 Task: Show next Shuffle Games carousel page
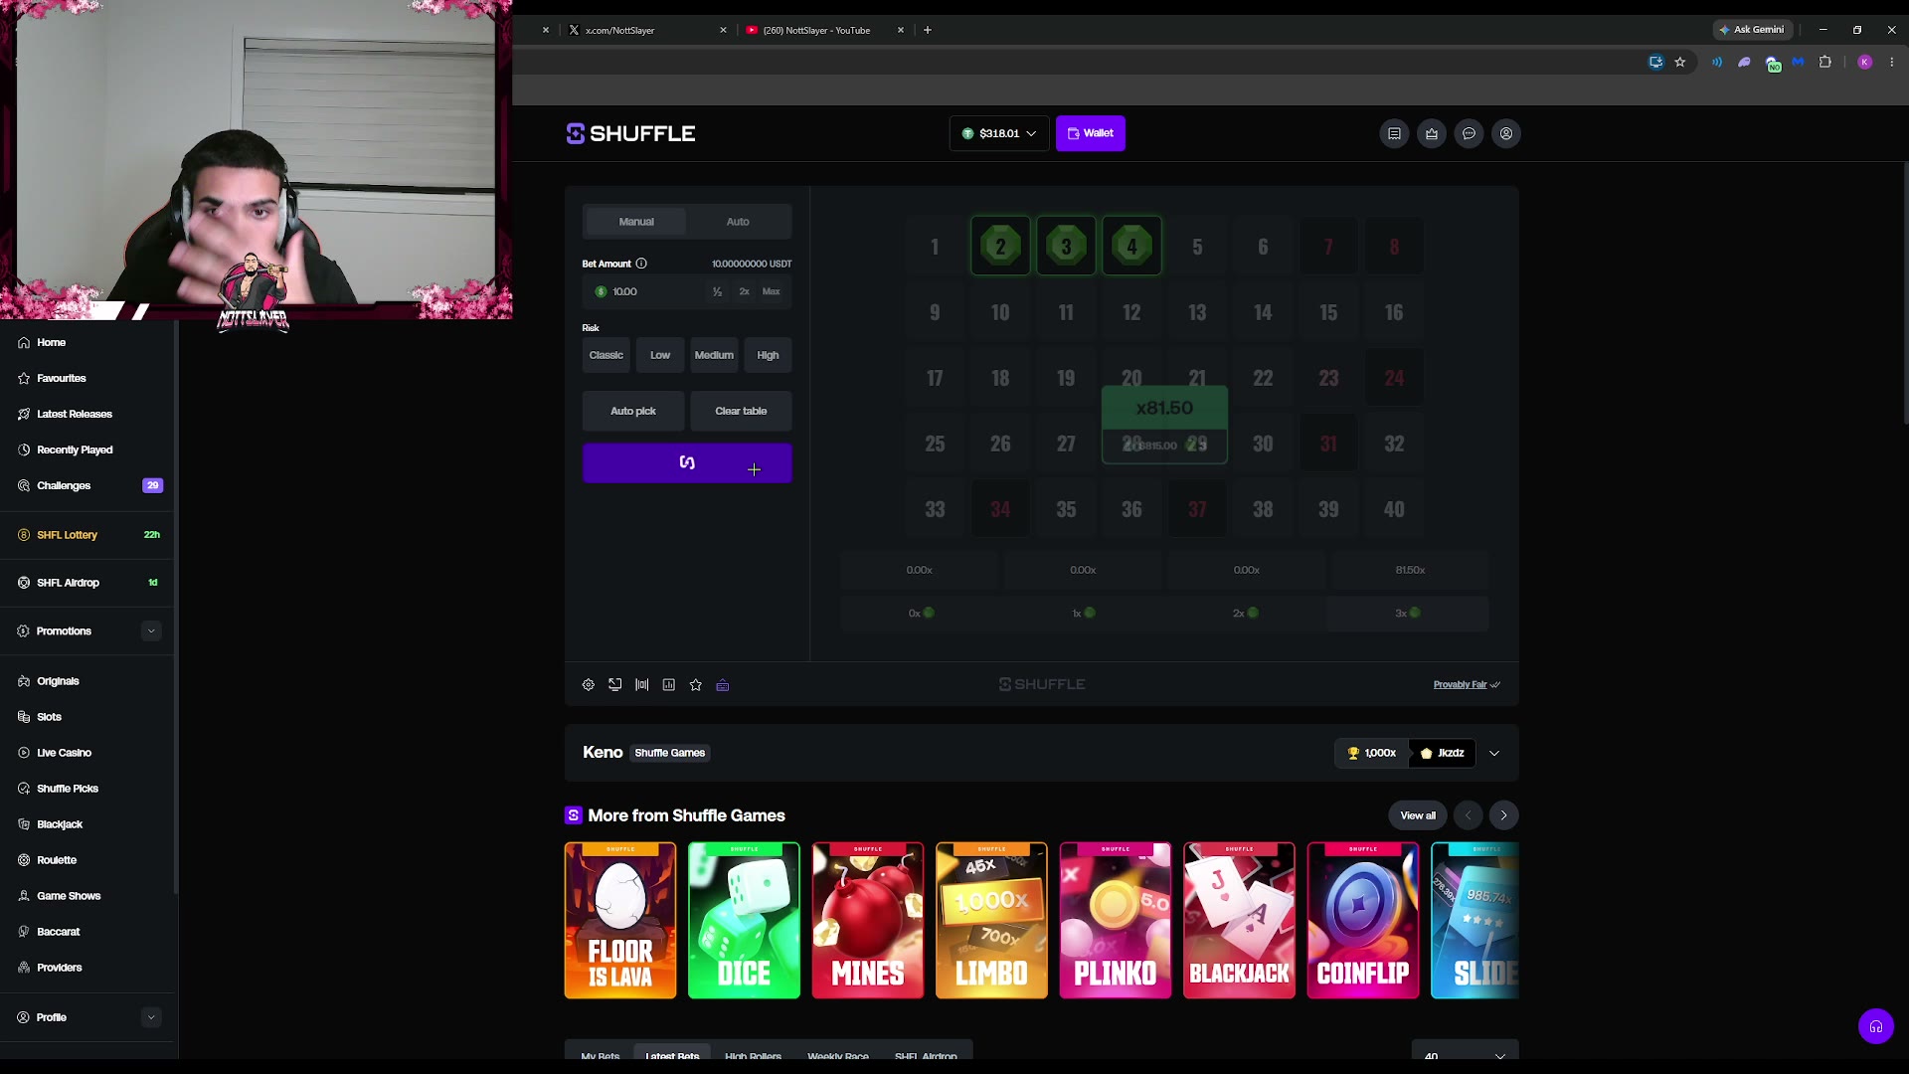[x=1503, y=815]
